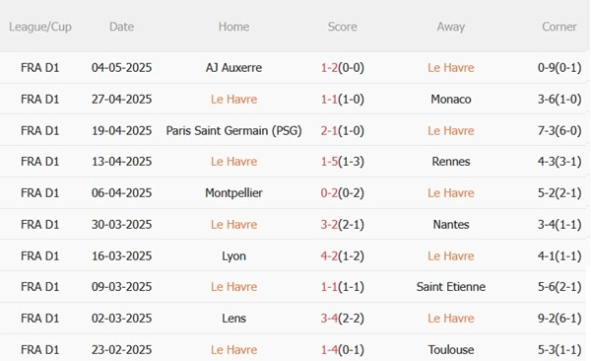Click the Lens home team name
The image size is (591, 361).
(x=233, y=318)
